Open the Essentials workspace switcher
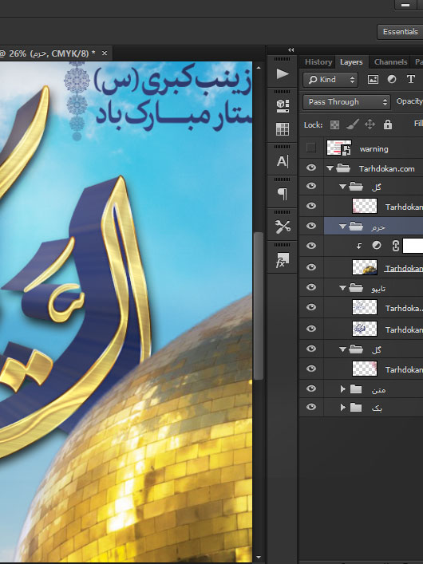The height and width of the screenshot is (564, 423). pos(400,32)
